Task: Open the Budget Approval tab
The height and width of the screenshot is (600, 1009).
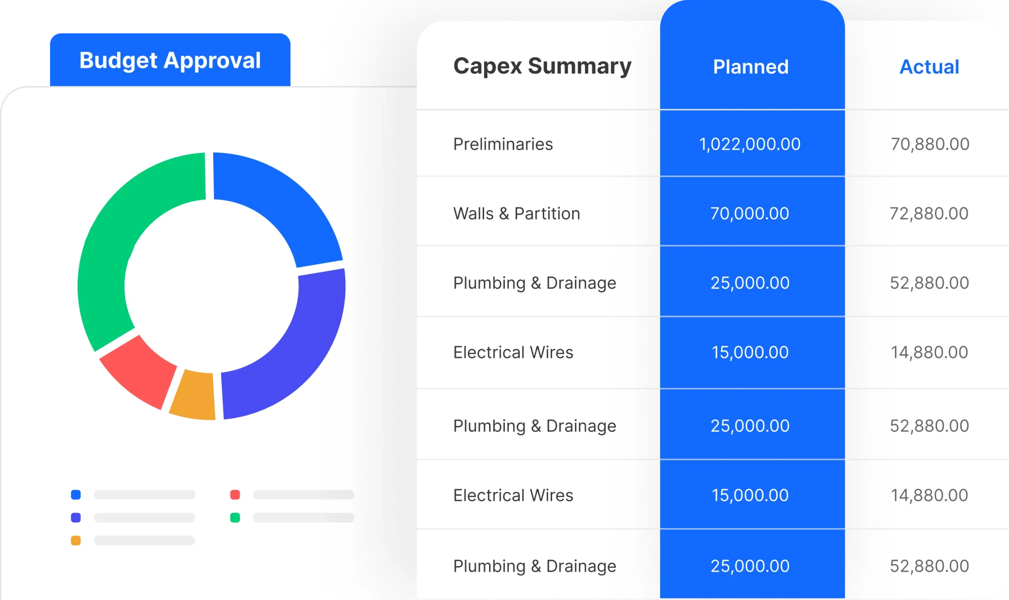Action: click(x=170, y=60)
